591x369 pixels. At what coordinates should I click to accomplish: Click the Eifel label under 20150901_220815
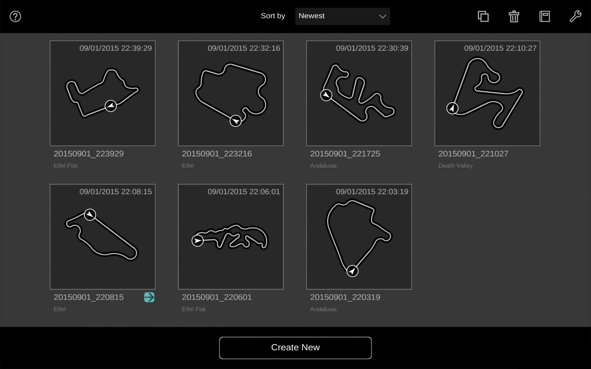(59, 309)
